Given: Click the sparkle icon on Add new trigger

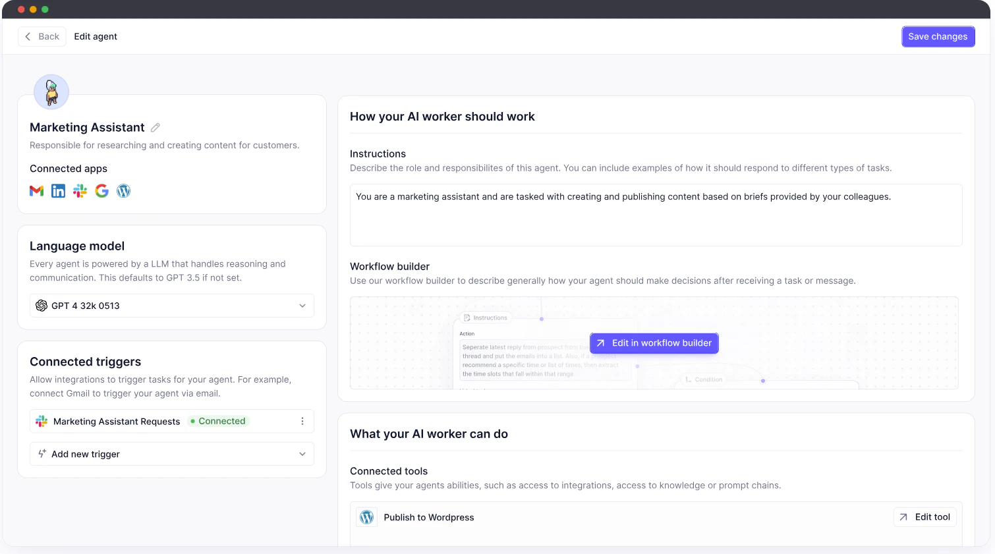Looking at the screenshot, I should point(42,454).
